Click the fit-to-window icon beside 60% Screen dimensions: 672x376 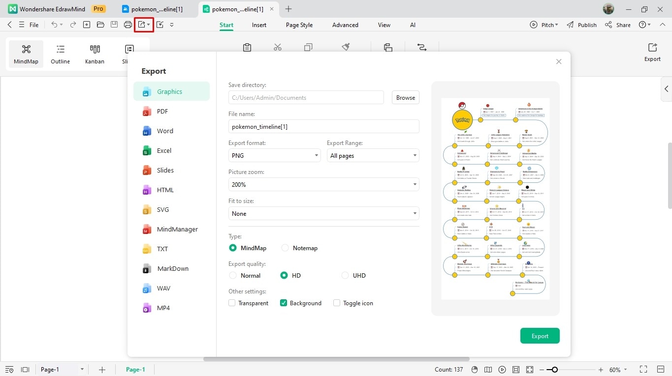643,370
